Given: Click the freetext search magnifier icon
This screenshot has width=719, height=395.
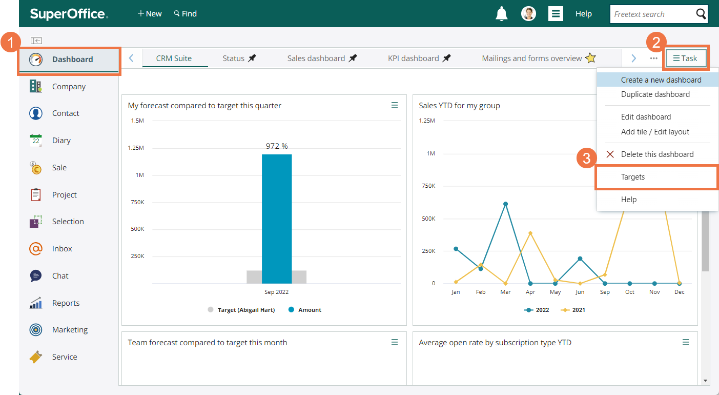Looking at the screenshot, I should [x=701, y=14].
